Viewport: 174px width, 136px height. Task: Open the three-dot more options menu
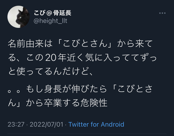tap(162, 13)
